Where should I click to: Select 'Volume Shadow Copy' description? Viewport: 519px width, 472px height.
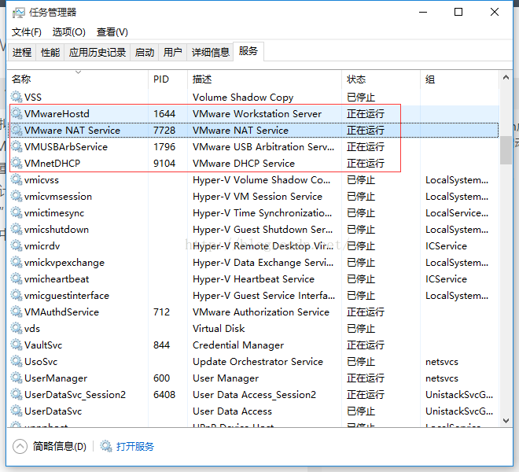click(x=243, y=98)
